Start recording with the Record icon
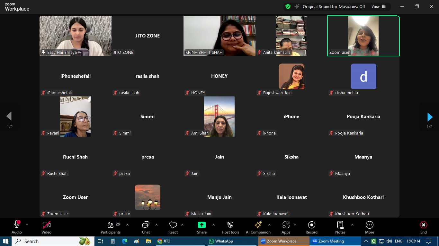Image resolution: width=439 pixels, height=246 pixels. [311, 225]
